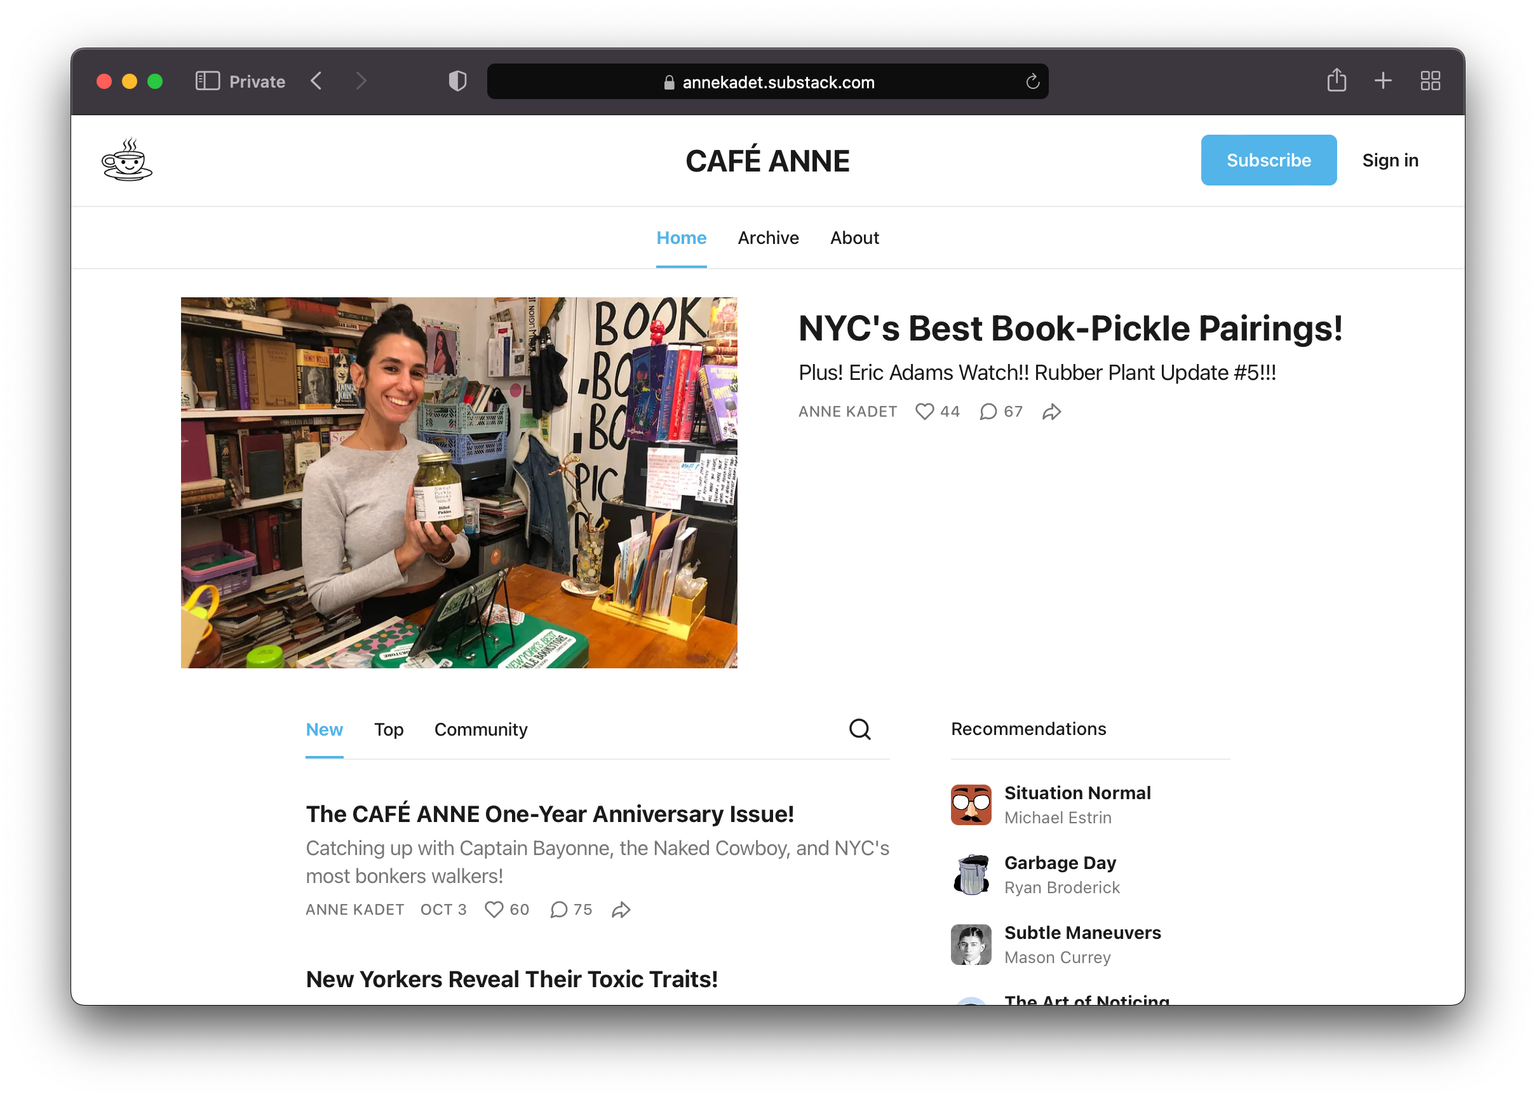This screenshot has width=1536, height=1099.
Task: Open the privacy shield report icon
Action: click(457, 81)
